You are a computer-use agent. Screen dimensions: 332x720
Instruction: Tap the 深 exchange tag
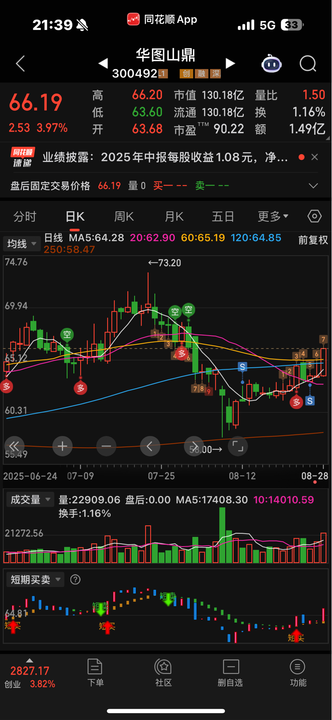215,74
